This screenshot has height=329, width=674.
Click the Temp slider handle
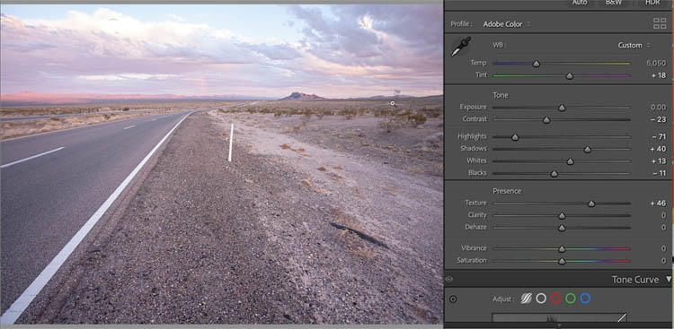pos(536,64)
